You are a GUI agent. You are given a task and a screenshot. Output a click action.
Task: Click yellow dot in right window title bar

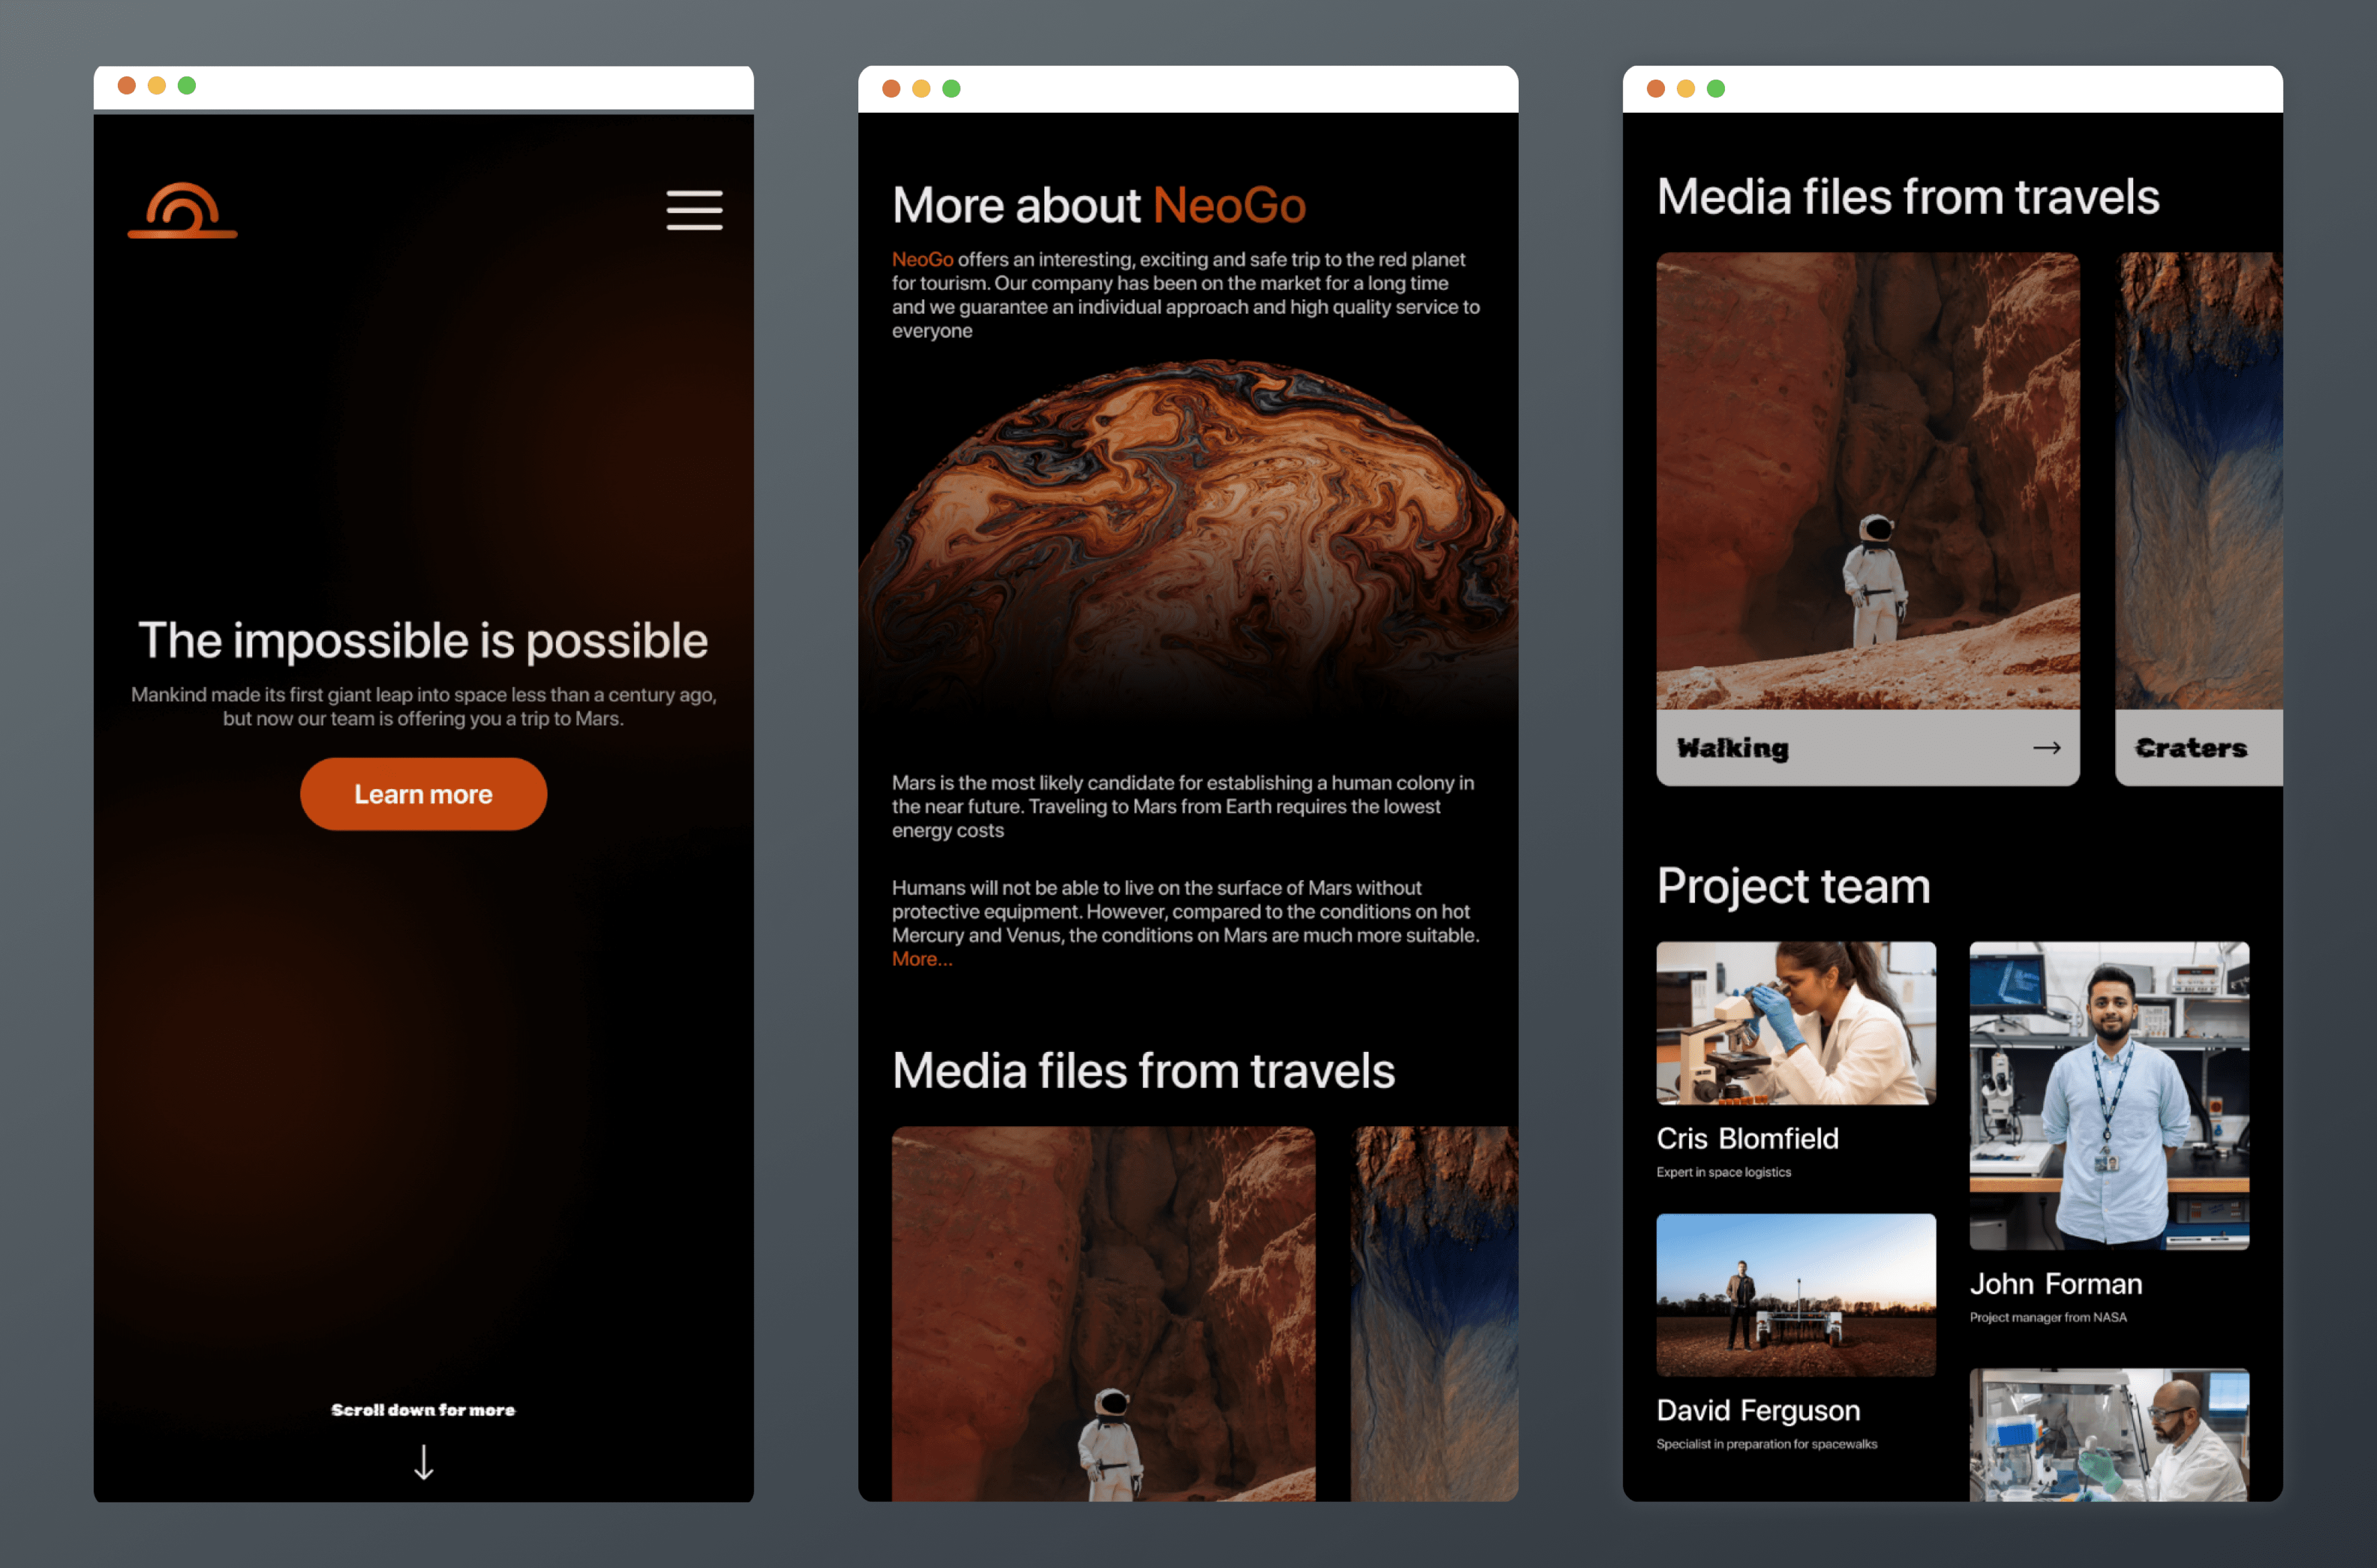pos(1685,89)
